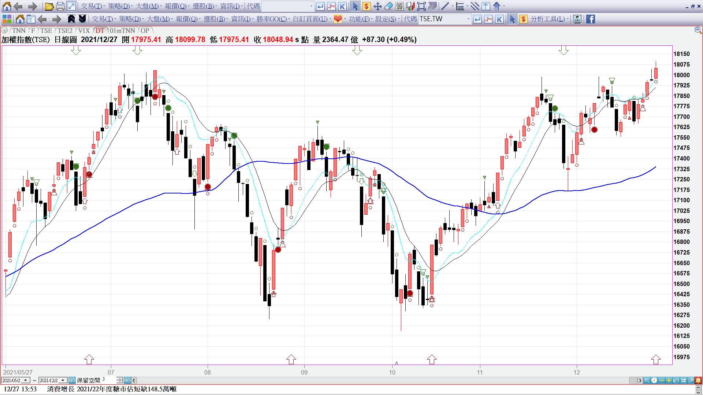The width and height of the screenshot is (703, 395).
Task: Click the bottom horizontal chart scrollbar track
Action: [x=381, y=380]
